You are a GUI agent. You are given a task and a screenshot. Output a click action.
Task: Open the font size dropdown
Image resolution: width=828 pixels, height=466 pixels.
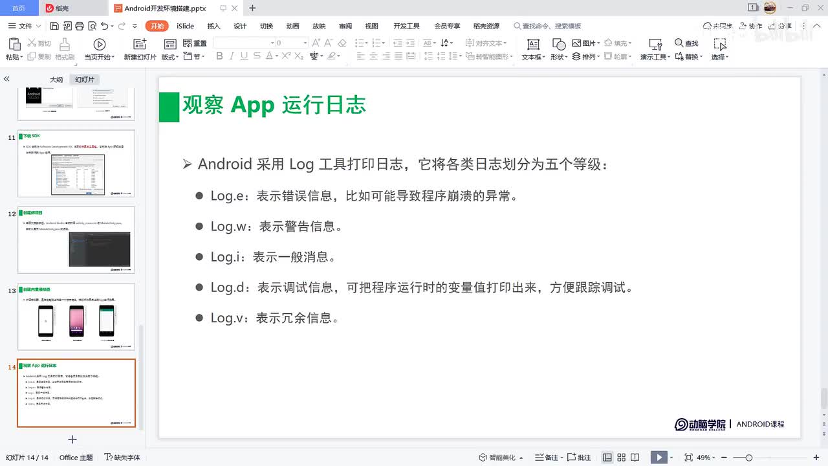click(305, 43)
